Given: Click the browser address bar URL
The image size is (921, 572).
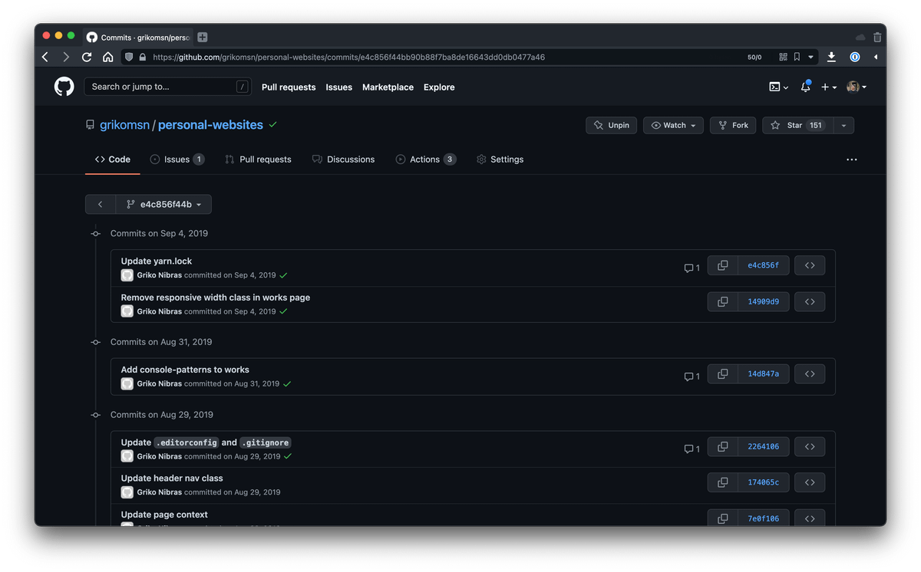Looking at the screenshot, I should [348, 57].
